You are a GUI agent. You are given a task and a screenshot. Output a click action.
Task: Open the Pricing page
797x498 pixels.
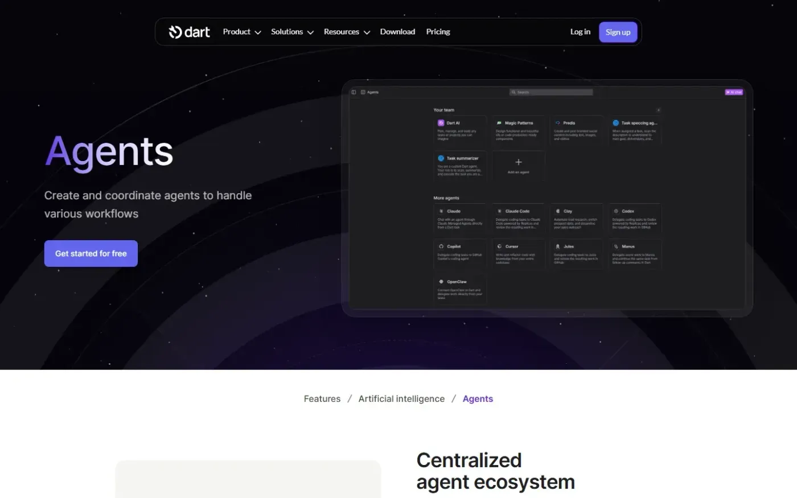pyautogui.click(x=438, y=32)
